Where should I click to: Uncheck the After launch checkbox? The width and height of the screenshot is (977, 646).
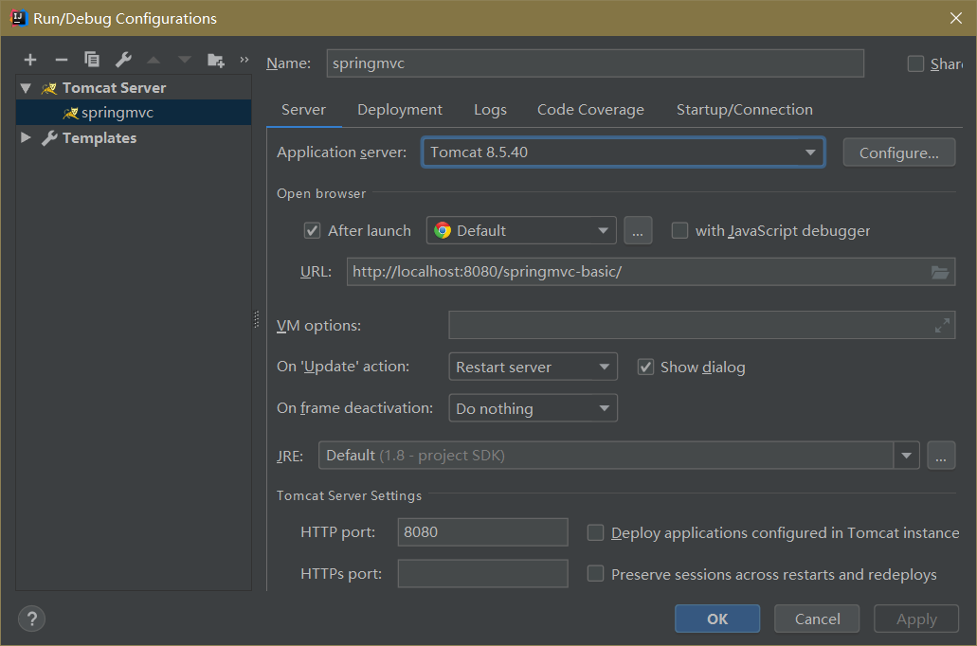pos(312,230)
